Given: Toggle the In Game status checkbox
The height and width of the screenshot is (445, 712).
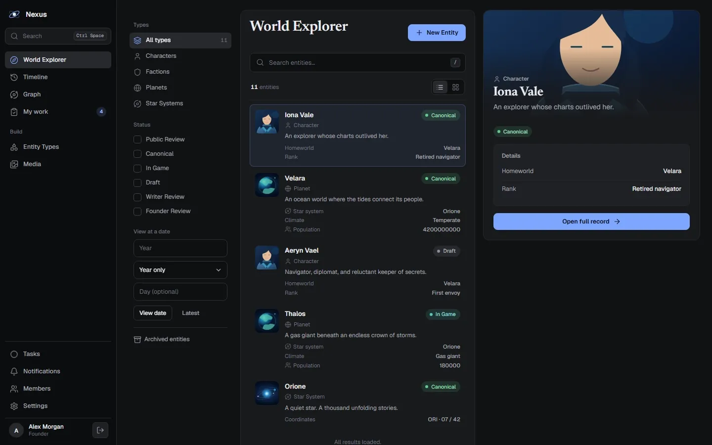Looking at the screenshot, I should [137, 168].
